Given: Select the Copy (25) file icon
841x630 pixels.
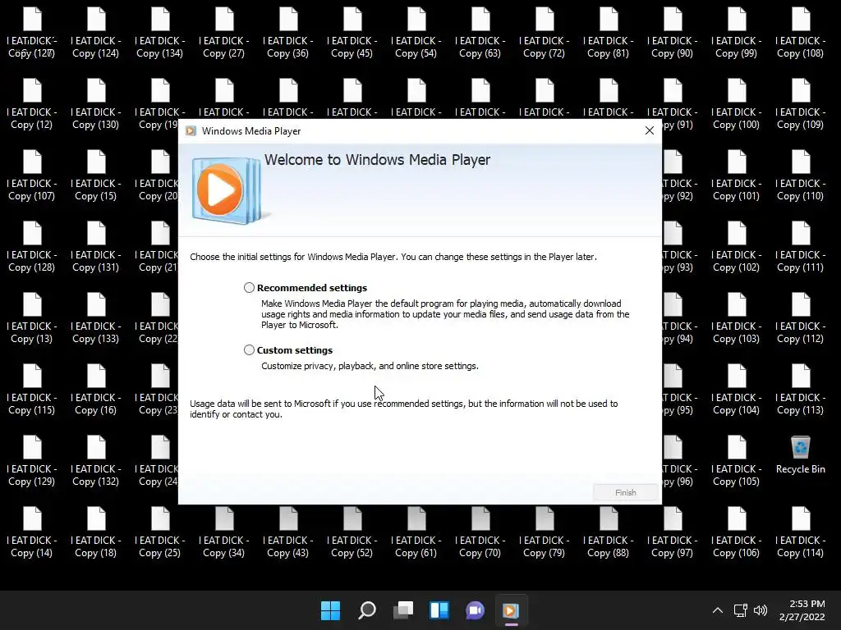Looking at the screenshot, I should 160,532.
